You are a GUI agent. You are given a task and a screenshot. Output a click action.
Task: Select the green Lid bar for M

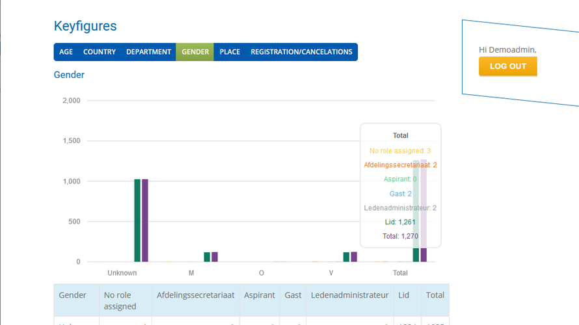(x=207, y=257)
